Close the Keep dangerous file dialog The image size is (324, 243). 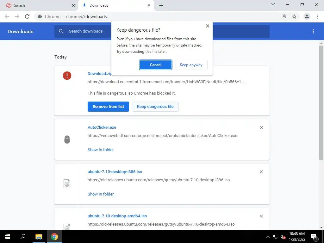point(208,26)
